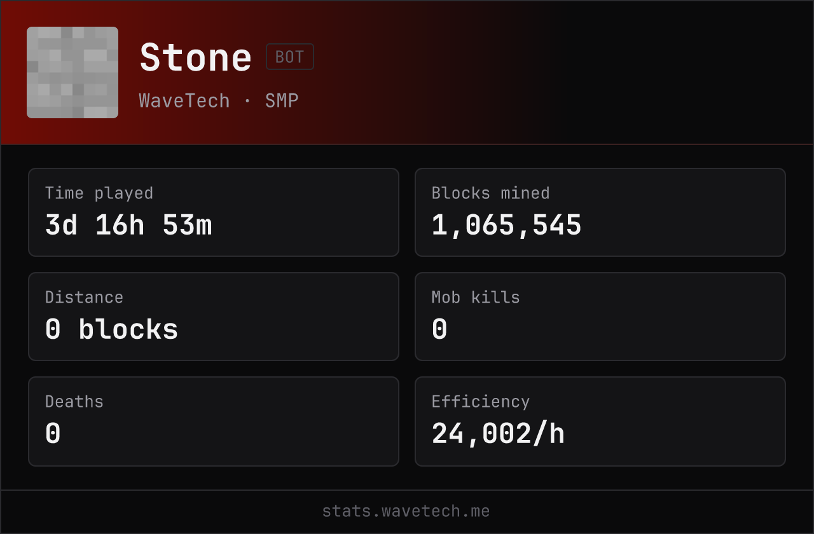This screenshot has height=534, width=814.
Task: Click the 1,065,545 blocks mined value
Action: pyautogui.click(x=507, y=225)
